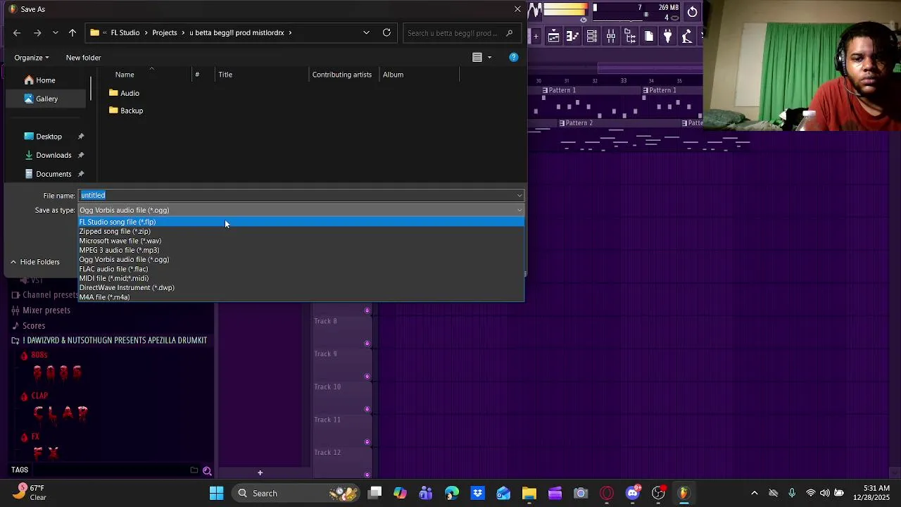Refresh the folder contents
The width and height of the screenshot is (901, 507).
pyautogui.click(x=386, y=32)
